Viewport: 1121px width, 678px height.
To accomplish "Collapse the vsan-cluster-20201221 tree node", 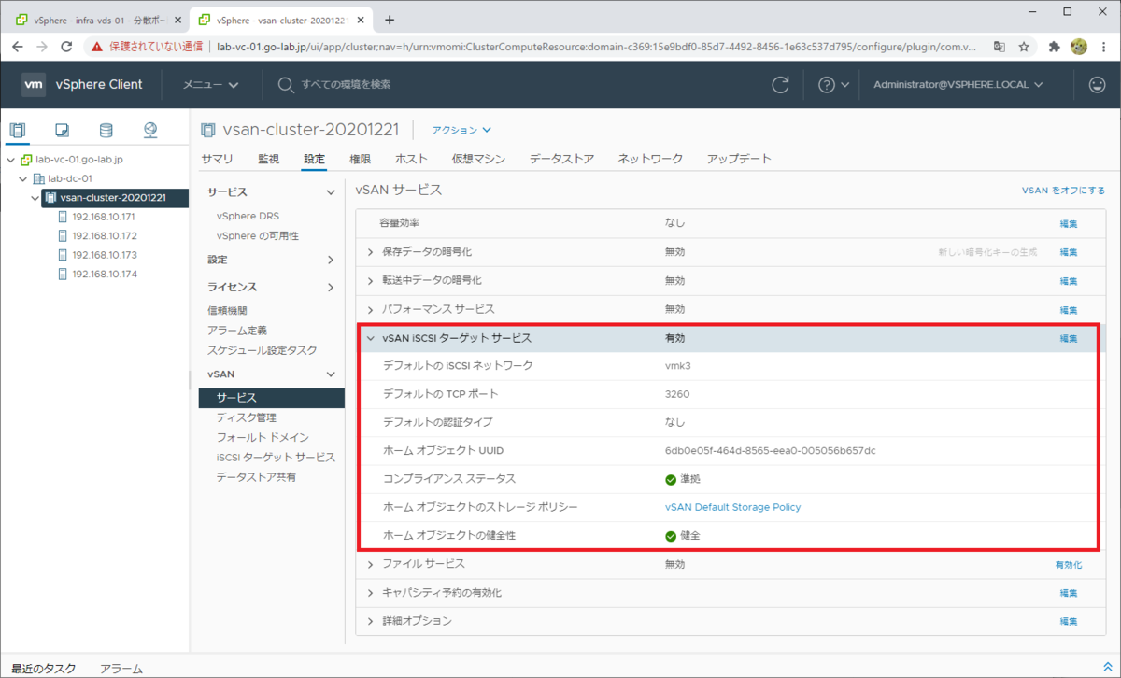I will click(35, 197).
